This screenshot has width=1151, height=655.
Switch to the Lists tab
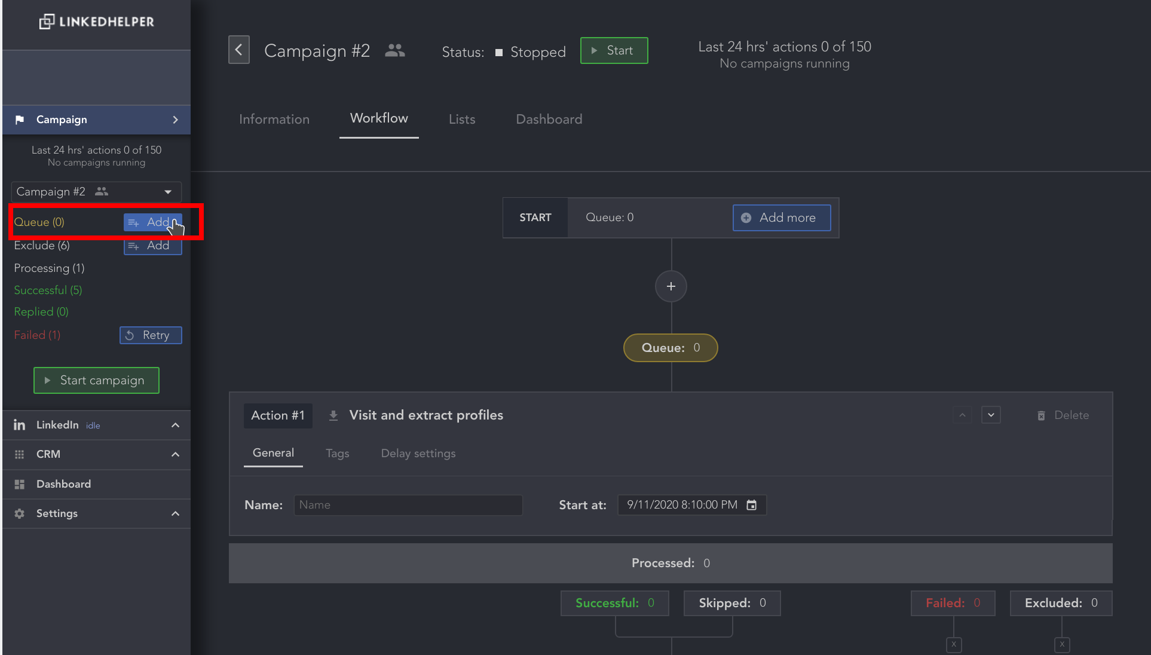tap(462, 119)
